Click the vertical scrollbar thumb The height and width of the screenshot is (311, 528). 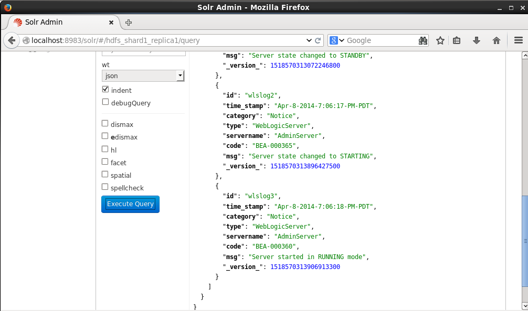tap(525, 241)
